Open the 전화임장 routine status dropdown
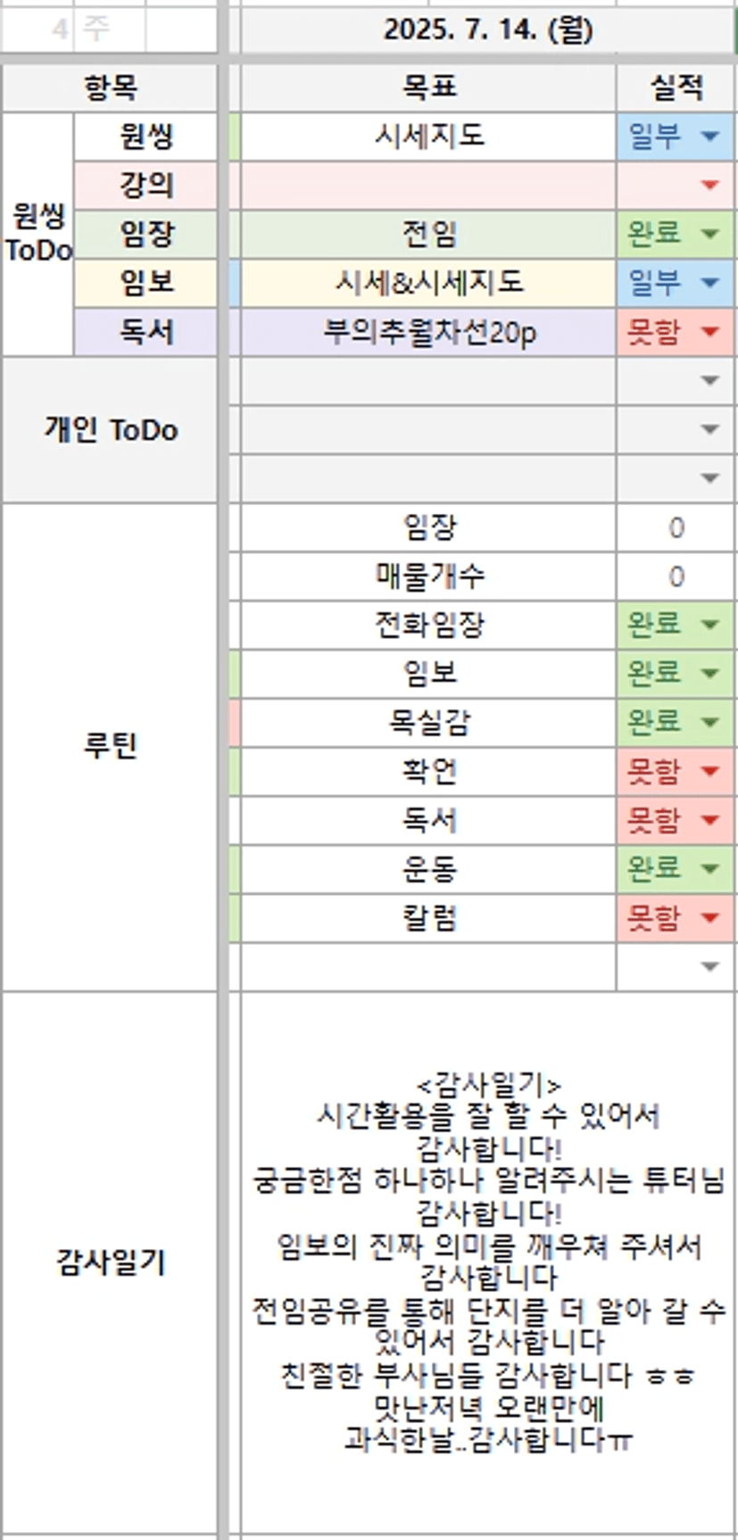The height and width of the screenshot is (1540, 738). click(x=710, y=625)
